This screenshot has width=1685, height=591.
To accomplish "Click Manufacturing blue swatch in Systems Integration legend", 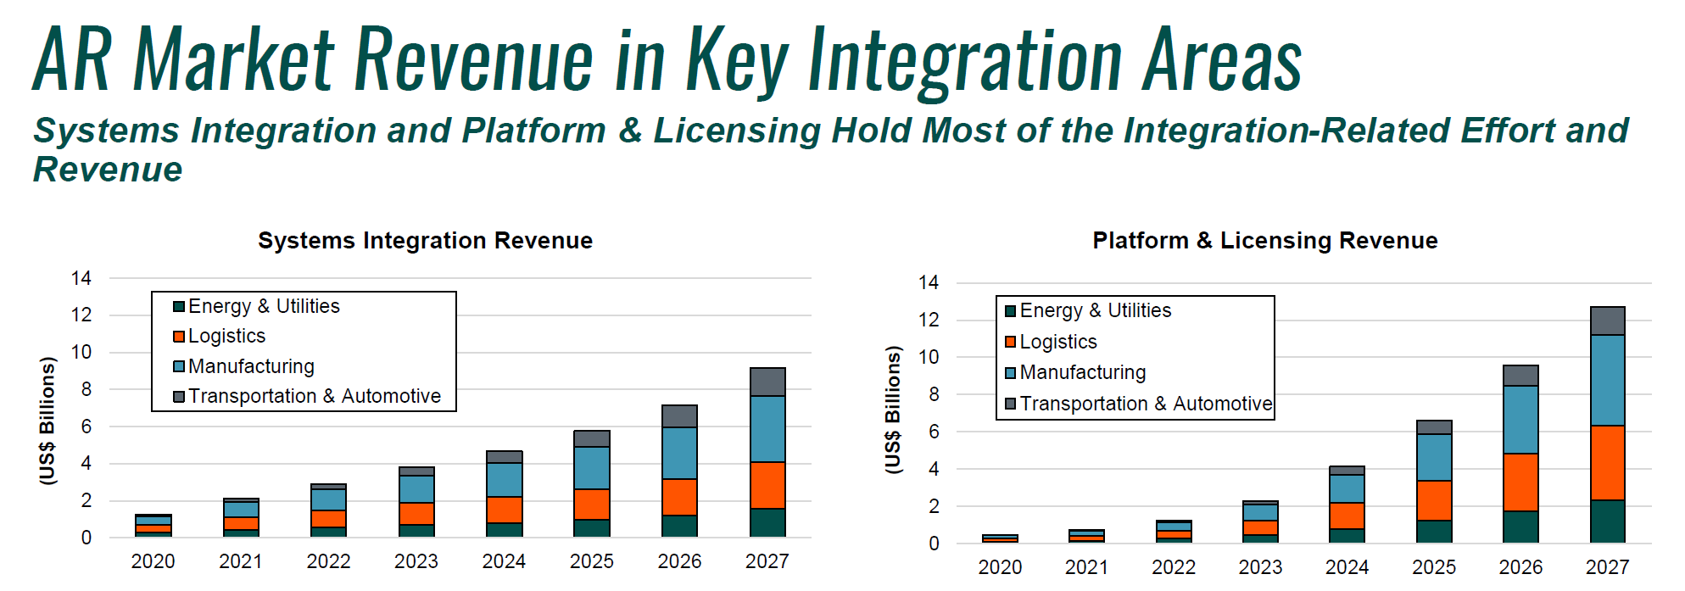I will [179, 366].
